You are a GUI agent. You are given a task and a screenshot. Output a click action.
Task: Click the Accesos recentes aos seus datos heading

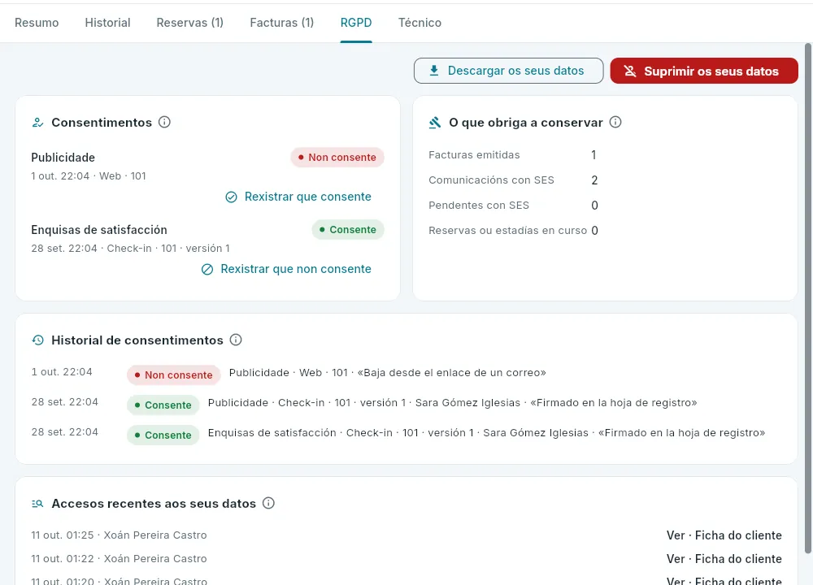click(x=154, y=504)
